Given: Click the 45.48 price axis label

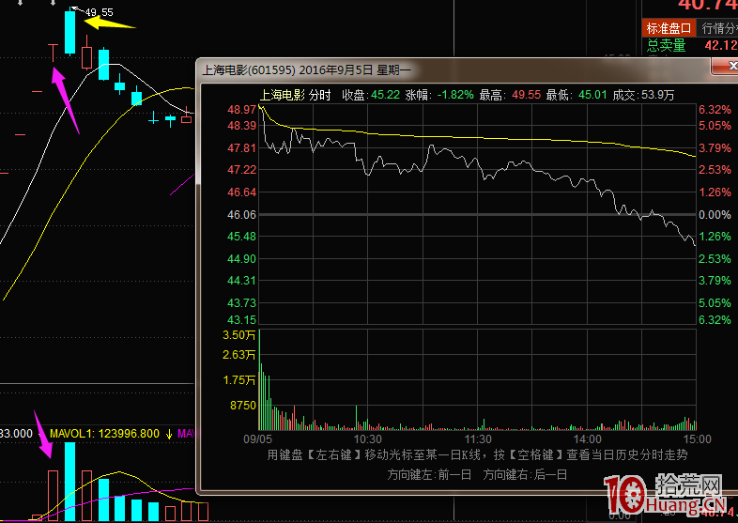Looking at the screenshot, I should 242,237.
